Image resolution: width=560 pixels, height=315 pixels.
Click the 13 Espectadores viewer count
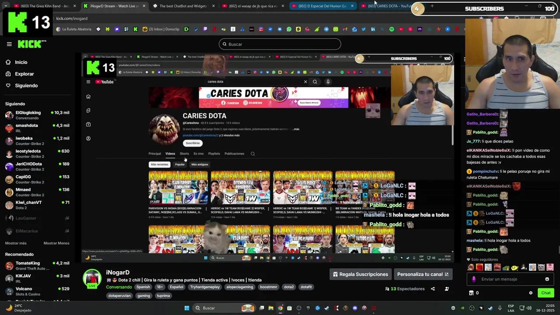(x=405, y=289)
